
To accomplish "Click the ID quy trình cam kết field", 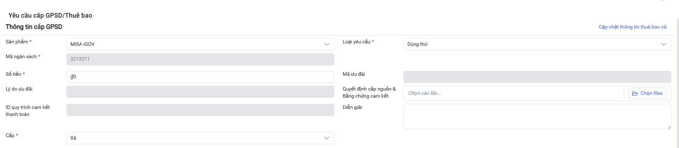I will pyautogui.click(x=200, y=110).
